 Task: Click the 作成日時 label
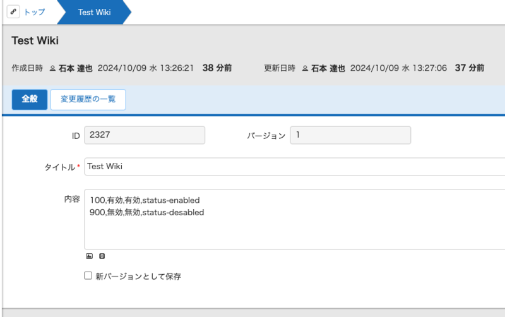pos(27,68)
